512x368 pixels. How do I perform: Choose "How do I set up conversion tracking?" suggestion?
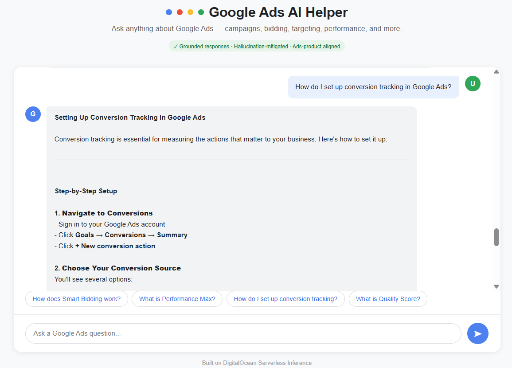(285, 299)
